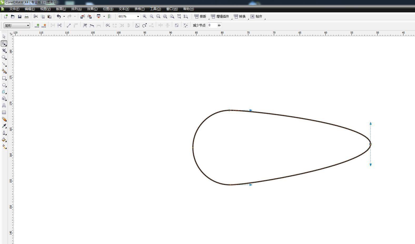The image size is (415, 244).
Task: Open the 601% zoom level dropdown
Action: [138, 17]
